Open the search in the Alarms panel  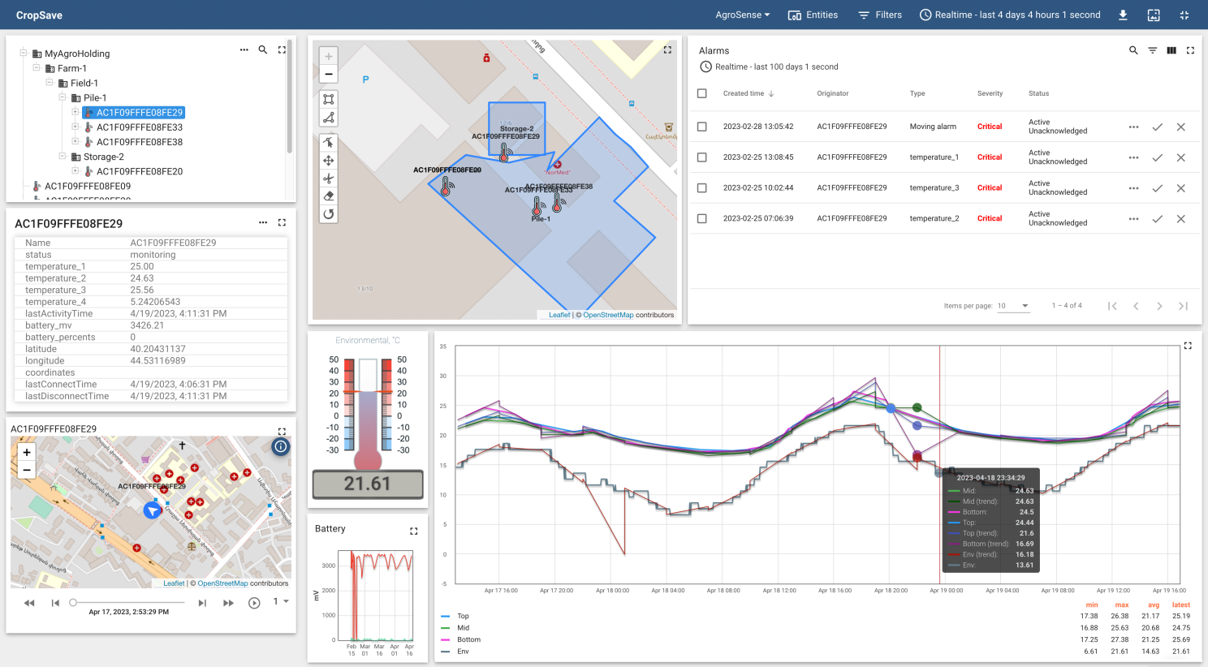point(1133,49)
